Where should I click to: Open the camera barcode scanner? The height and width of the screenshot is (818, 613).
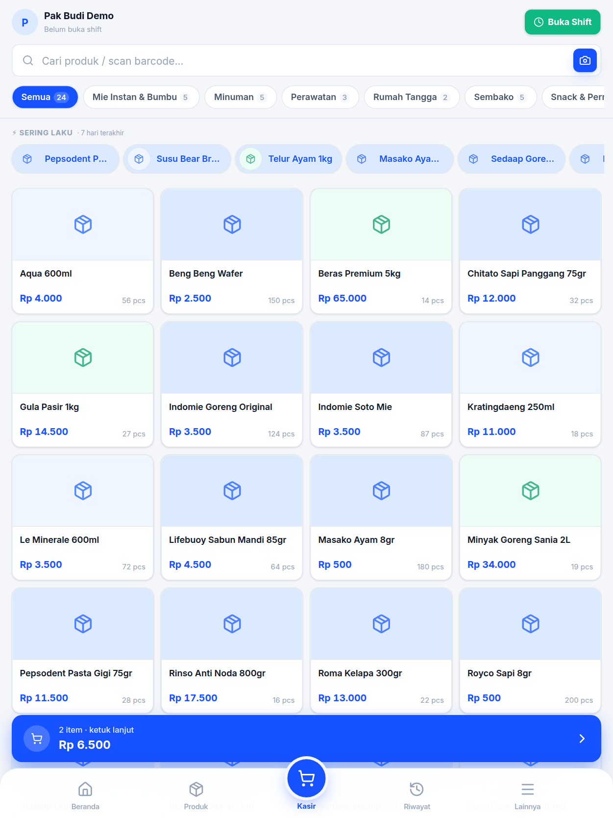585,60
